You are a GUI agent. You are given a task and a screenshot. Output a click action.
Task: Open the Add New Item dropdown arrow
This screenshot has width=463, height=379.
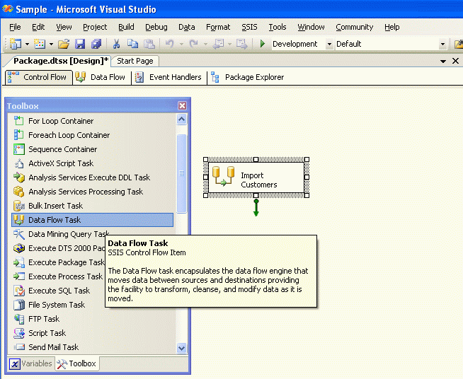tap(51, 45)
